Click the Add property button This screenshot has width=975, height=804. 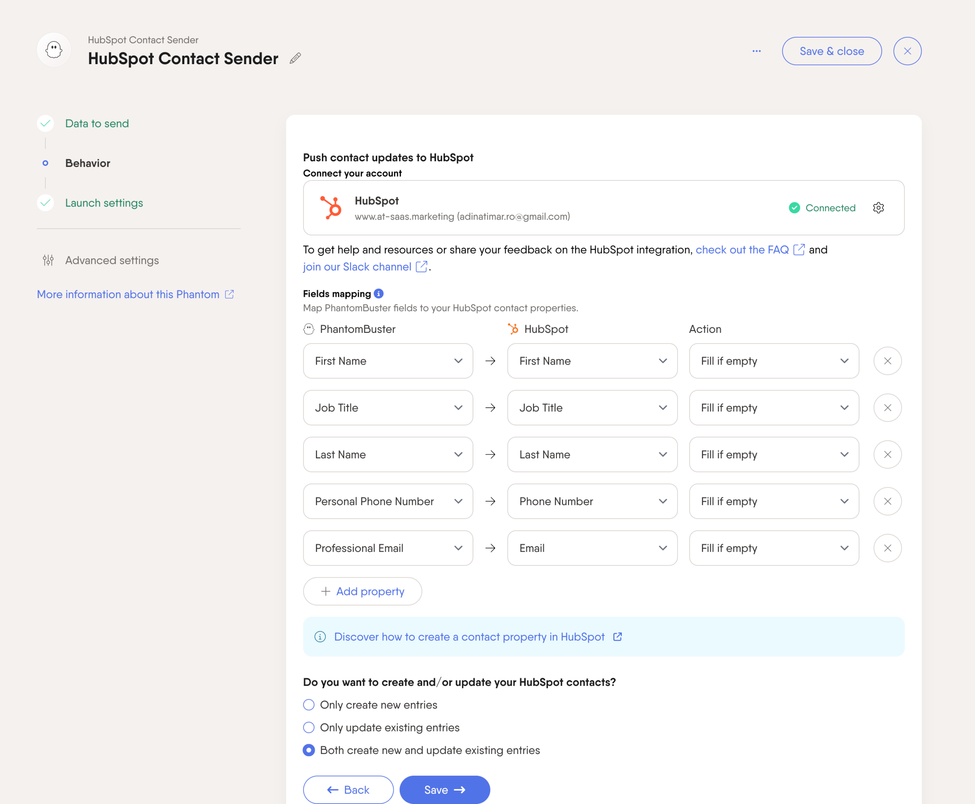[x=362, y=591]
